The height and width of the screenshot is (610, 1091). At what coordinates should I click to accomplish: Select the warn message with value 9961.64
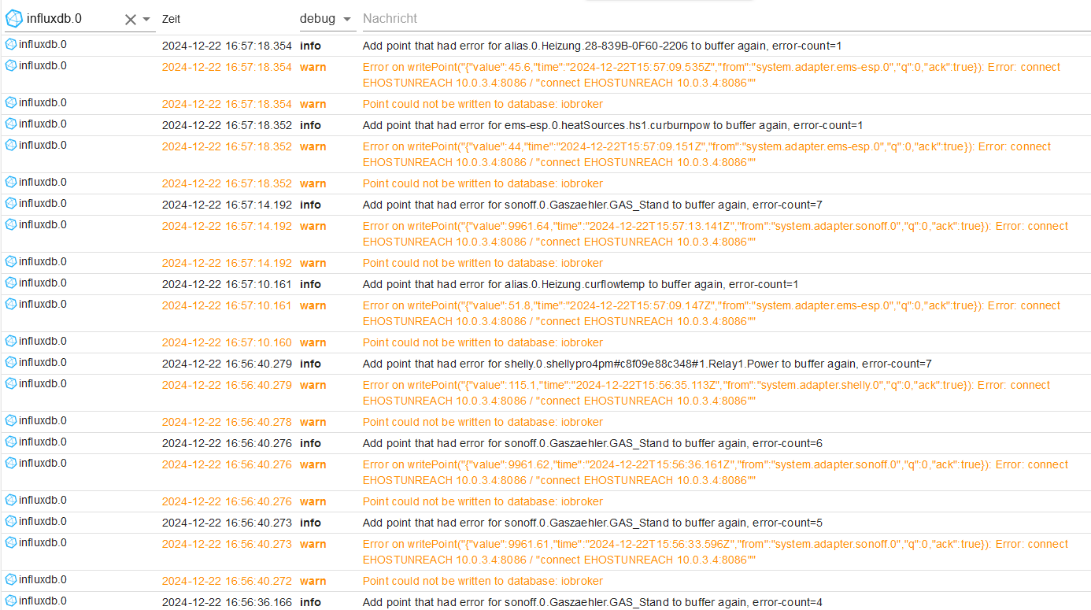tap(716, 234)
